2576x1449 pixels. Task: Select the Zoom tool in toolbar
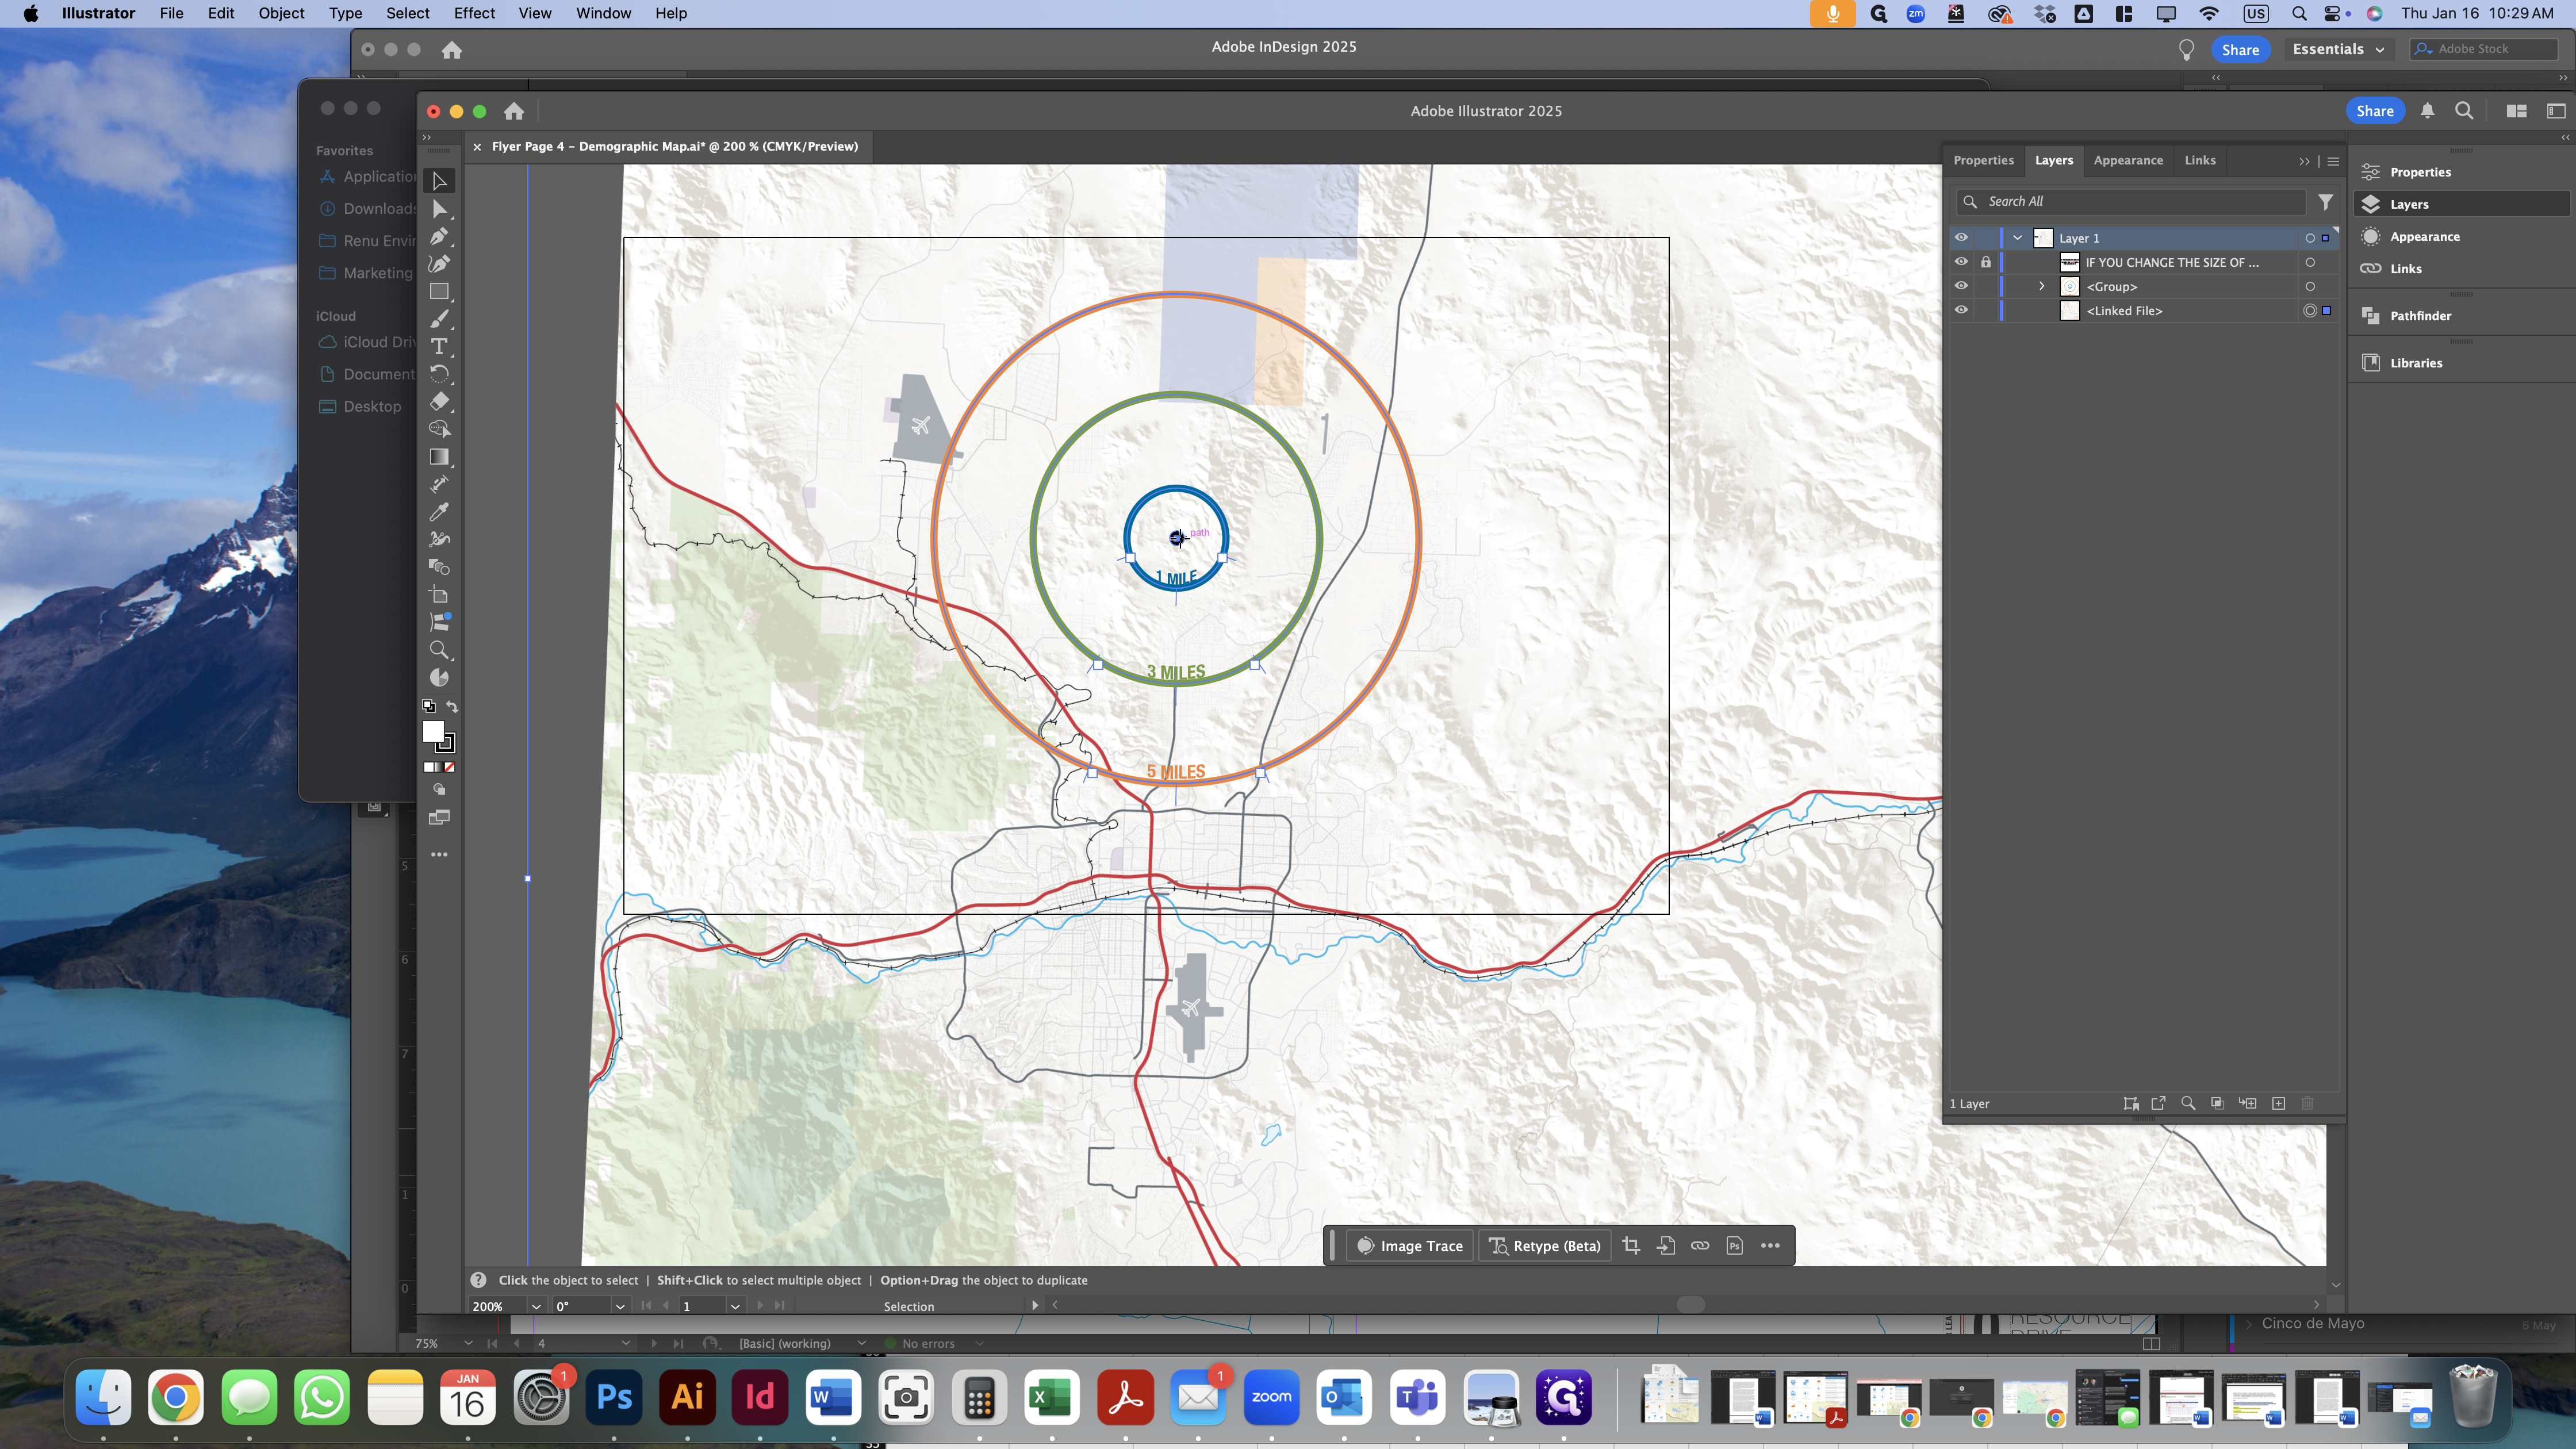click(x=439, y=650)
